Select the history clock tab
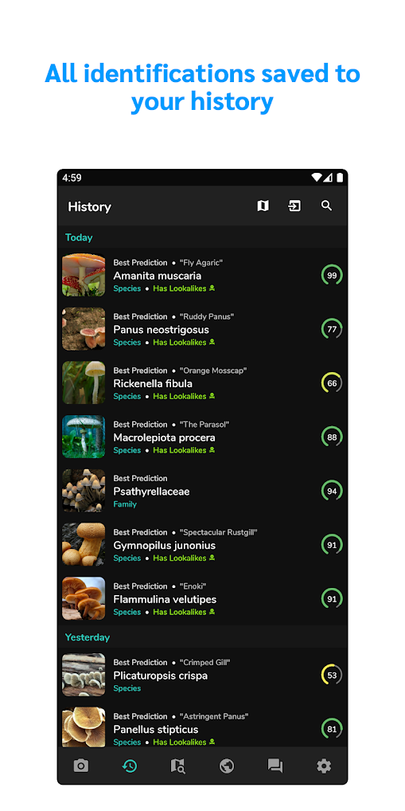 130,766
